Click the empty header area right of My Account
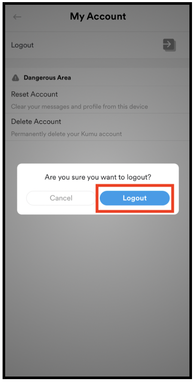 click(x=157, y=16)
